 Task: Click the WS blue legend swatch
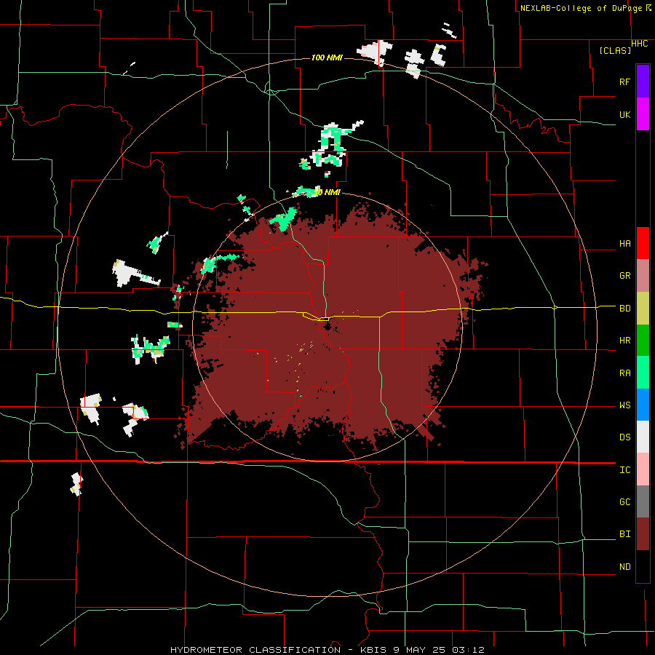pyautogui.click(x=643, y=405)
